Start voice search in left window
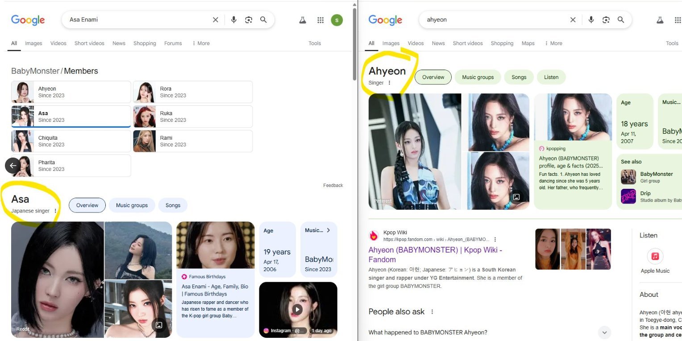 [233, 20]
